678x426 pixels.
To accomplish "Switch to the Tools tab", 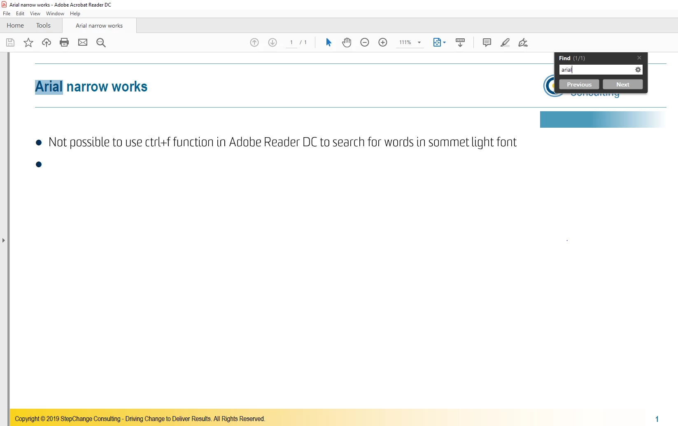I will 43,26.
